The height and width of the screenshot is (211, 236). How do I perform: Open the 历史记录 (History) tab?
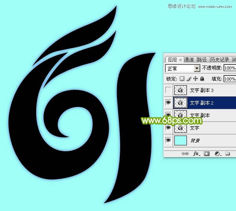click(220, 60)
